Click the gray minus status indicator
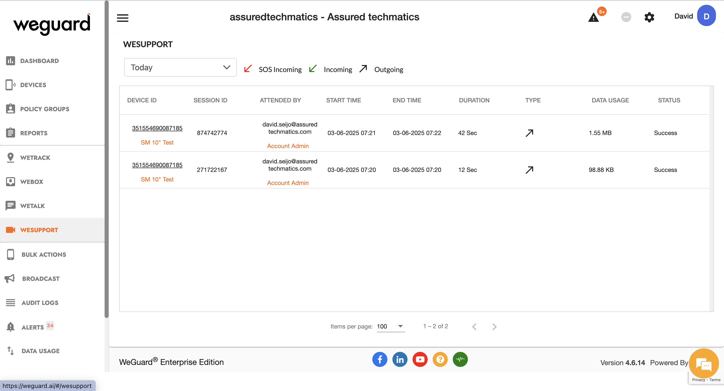 tap(626, 17)
